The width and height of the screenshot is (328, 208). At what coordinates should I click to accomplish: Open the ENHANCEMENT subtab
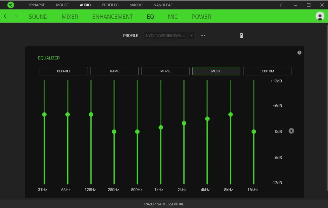(112, 17)
